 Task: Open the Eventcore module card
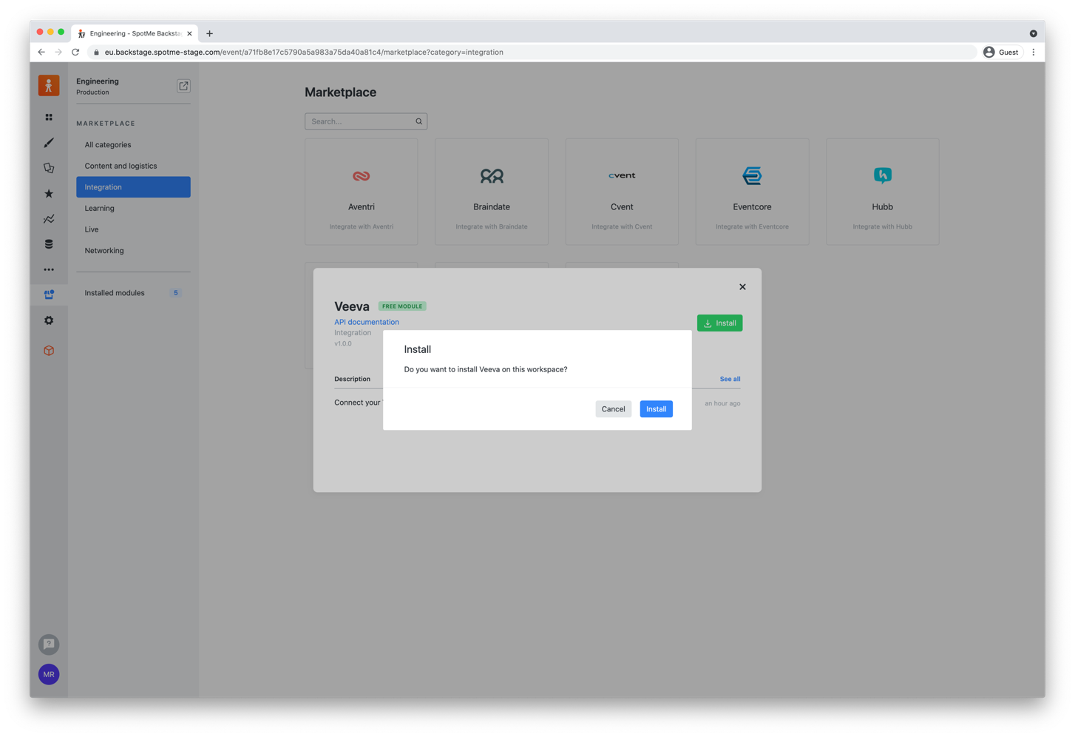(752, 192)
